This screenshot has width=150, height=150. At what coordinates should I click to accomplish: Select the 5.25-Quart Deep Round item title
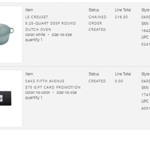point(50,23)
